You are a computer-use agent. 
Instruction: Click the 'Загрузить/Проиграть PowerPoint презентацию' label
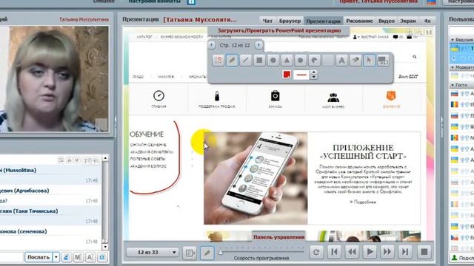pyautogui.click(x=279, y=31)
